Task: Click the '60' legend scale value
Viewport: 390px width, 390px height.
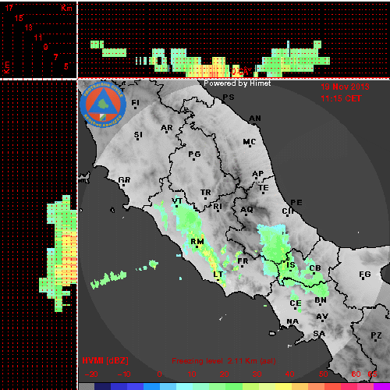Action: click(x=356, y=374)
